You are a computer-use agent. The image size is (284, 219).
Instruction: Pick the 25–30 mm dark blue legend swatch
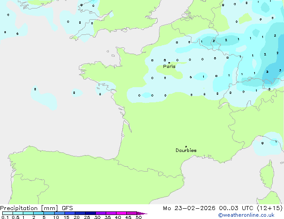(90, 213)
